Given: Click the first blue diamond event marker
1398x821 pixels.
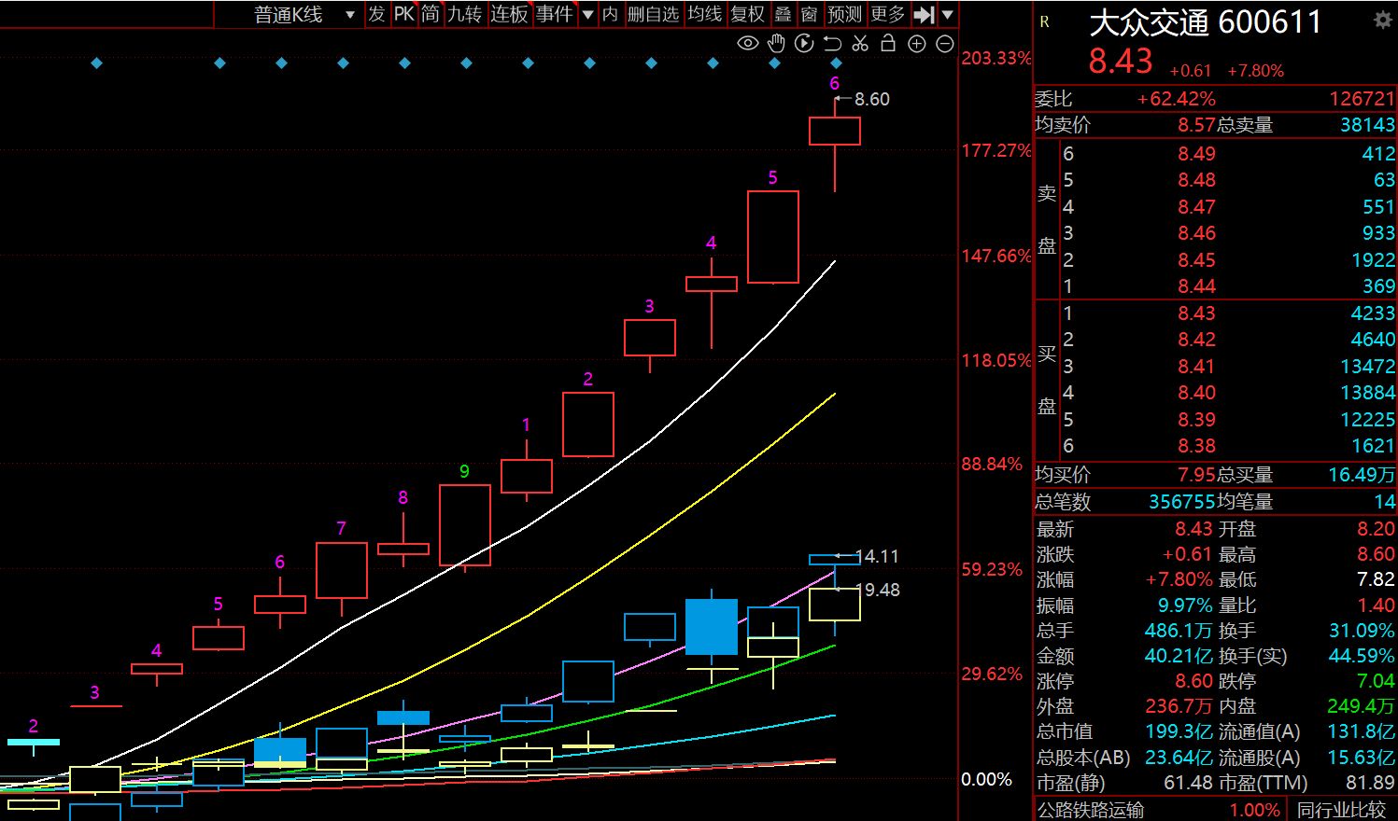Looking at the screenshot, I should tap(96, 63).
